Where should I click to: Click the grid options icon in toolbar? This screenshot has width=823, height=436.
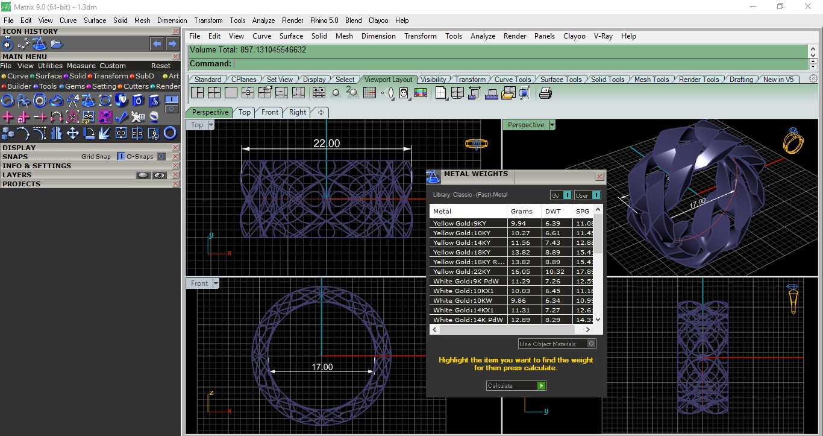(370, 93)
